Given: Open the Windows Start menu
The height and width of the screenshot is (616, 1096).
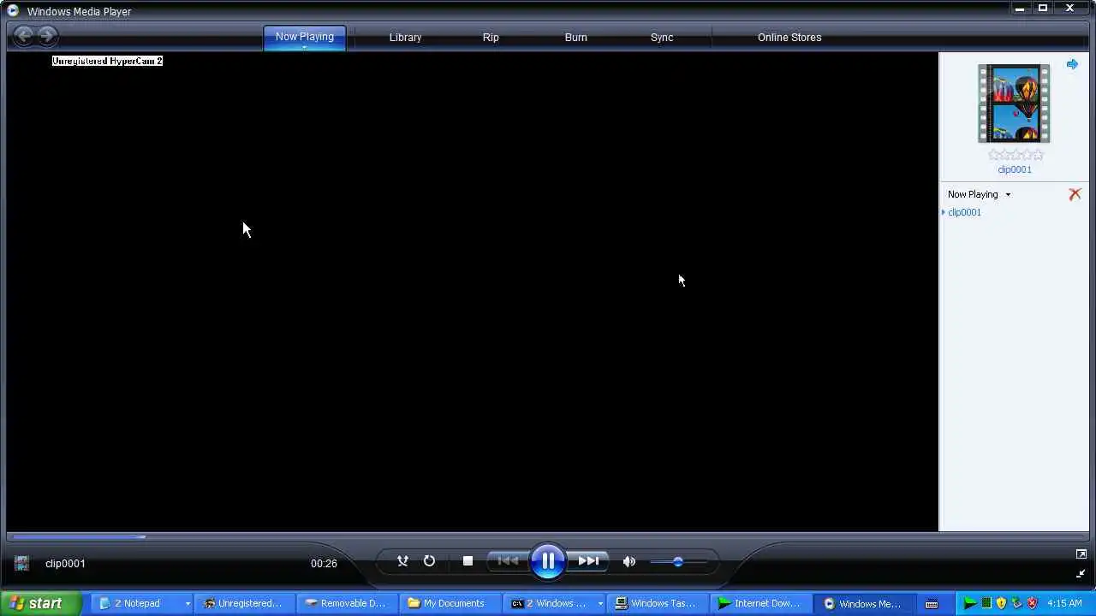Looking at the screenshot, I should pos(41,603).
